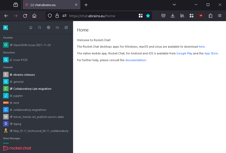Toggle the shield tracking protection icon
Image resolution: width=226 pixels, height=153 pixels.
(x=49, y=16)
